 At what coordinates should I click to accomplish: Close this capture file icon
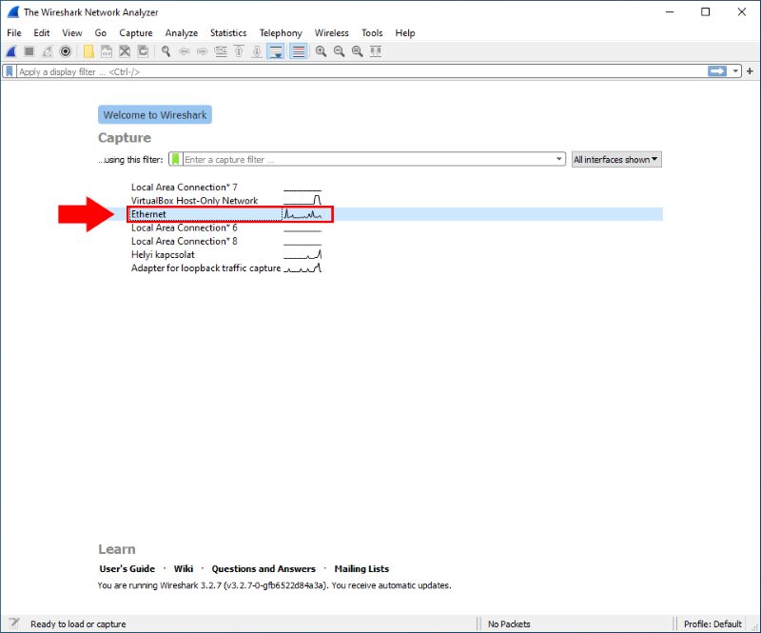coord(125,51)
